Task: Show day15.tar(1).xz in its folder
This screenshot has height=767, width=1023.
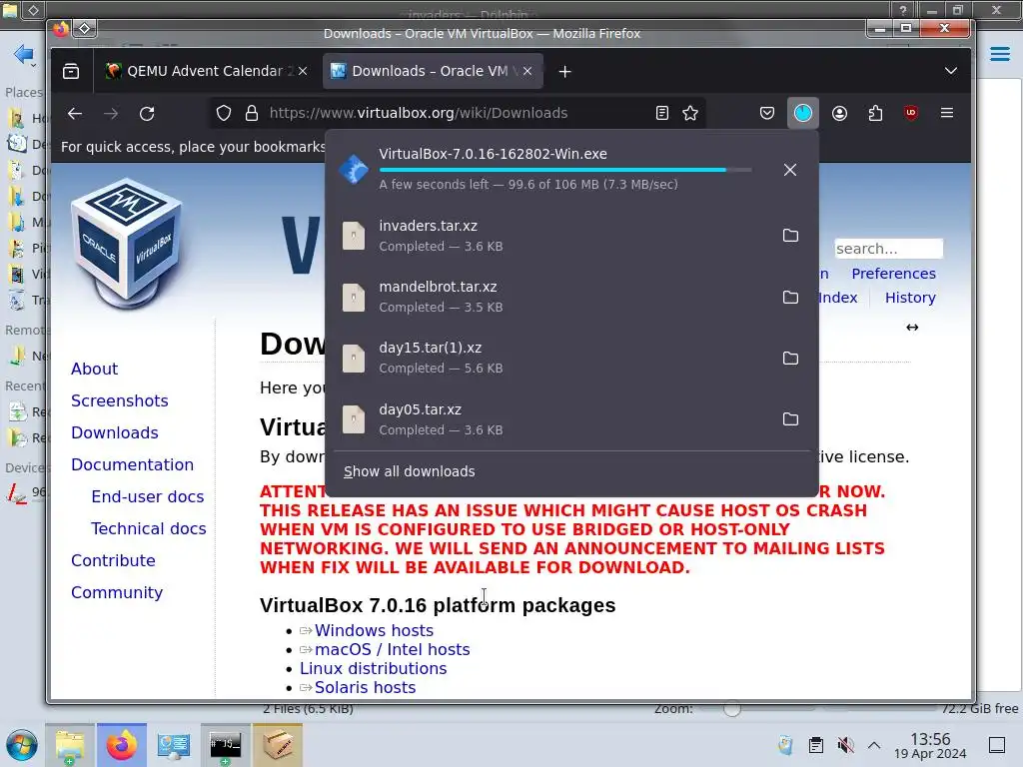Action: [x=790, y=359]
